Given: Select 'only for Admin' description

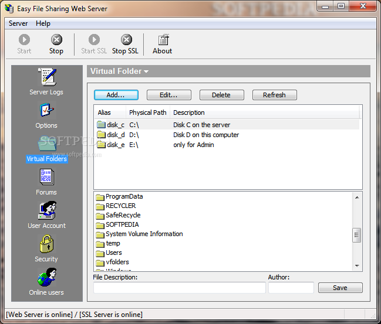Looking at the screenshot, I should click(x=194, y=145).
